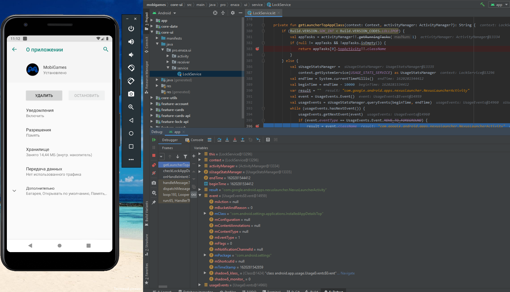Expand the app module
The height and width of the screenshot is (292, 510).
point(152,20)
